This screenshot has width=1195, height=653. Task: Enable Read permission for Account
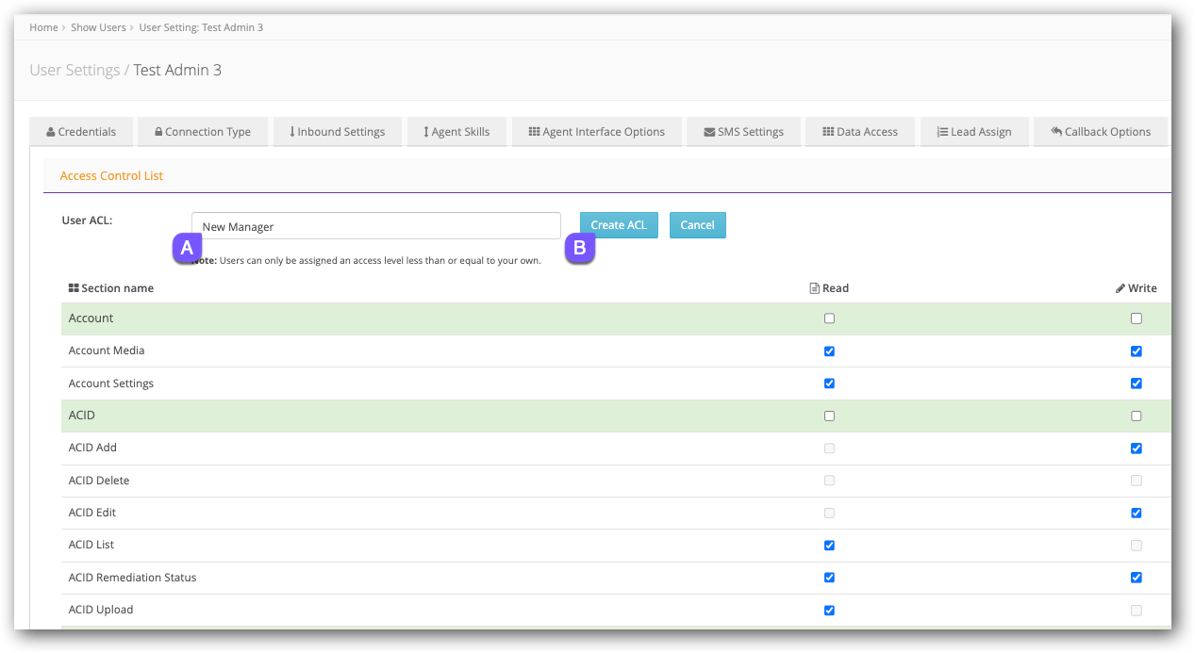click(x=829, y=318)
